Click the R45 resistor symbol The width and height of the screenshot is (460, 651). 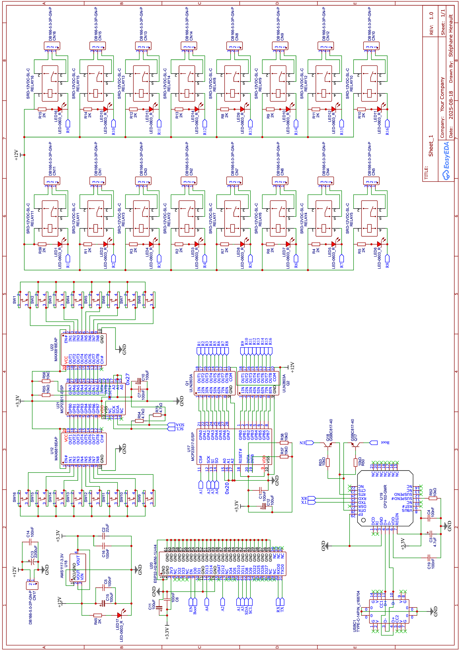pos(98,615)
